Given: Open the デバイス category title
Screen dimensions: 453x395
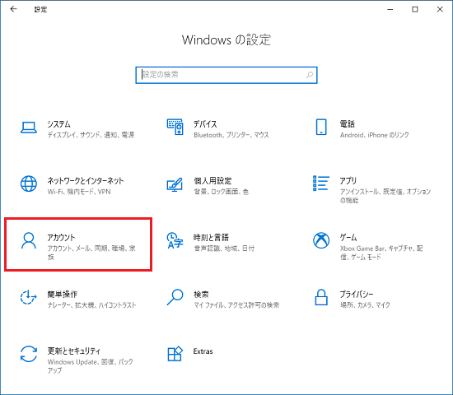Looking at the screenshot, I should click(x=205, y=124).
